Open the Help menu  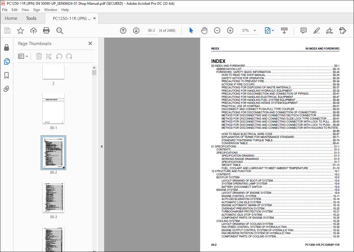[65, 10]
